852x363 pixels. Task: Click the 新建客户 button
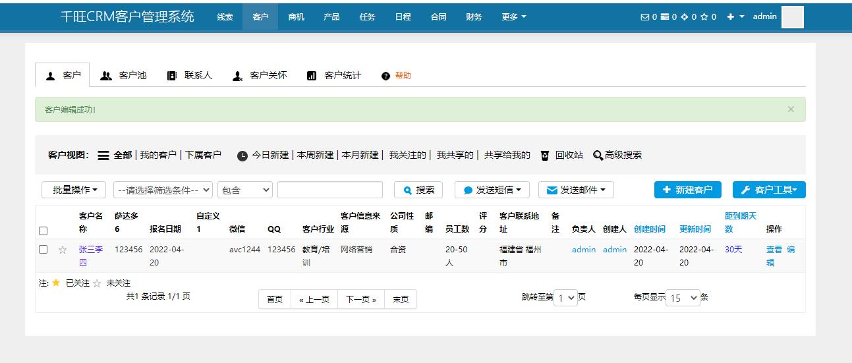coord(687,190)
